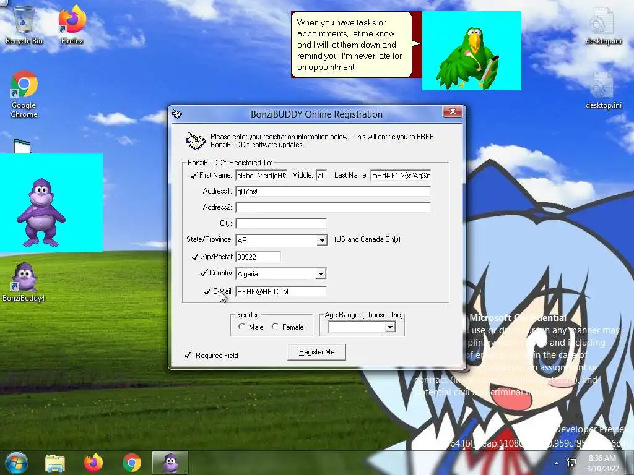The height and width of the screenshot is (475, 634).
Task: Click the BonziBUDDY Online Registration title bar icon
Action: [177, 114]
